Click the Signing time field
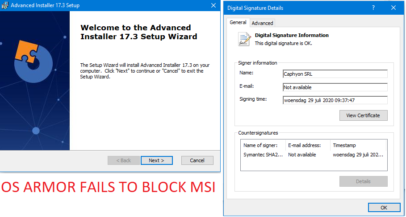406x217 pixels. (x=335, y=100)
